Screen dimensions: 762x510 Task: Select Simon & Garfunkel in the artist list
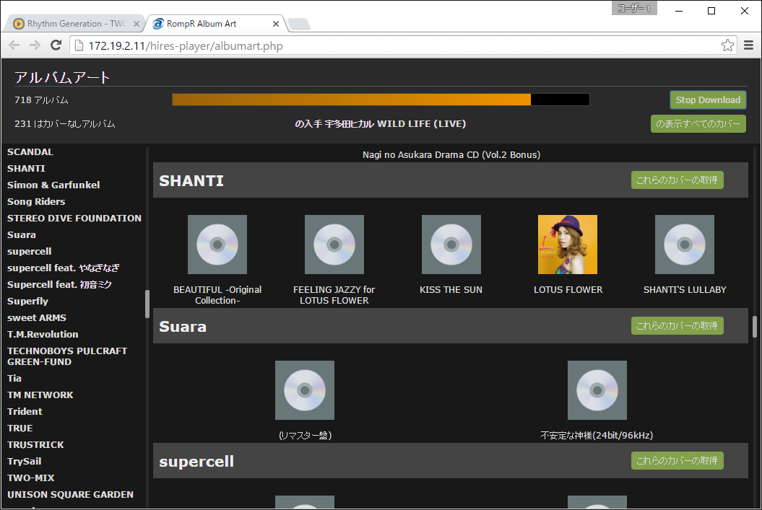click(x=53, y=185)
